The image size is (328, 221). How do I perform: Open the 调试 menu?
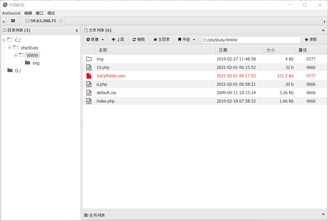[51, 13]
